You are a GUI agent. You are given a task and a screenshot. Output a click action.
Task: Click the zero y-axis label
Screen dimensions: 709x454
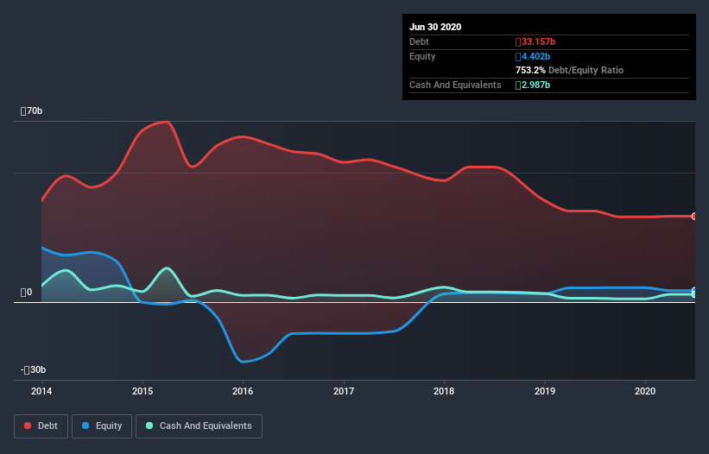tap(26, 293)
